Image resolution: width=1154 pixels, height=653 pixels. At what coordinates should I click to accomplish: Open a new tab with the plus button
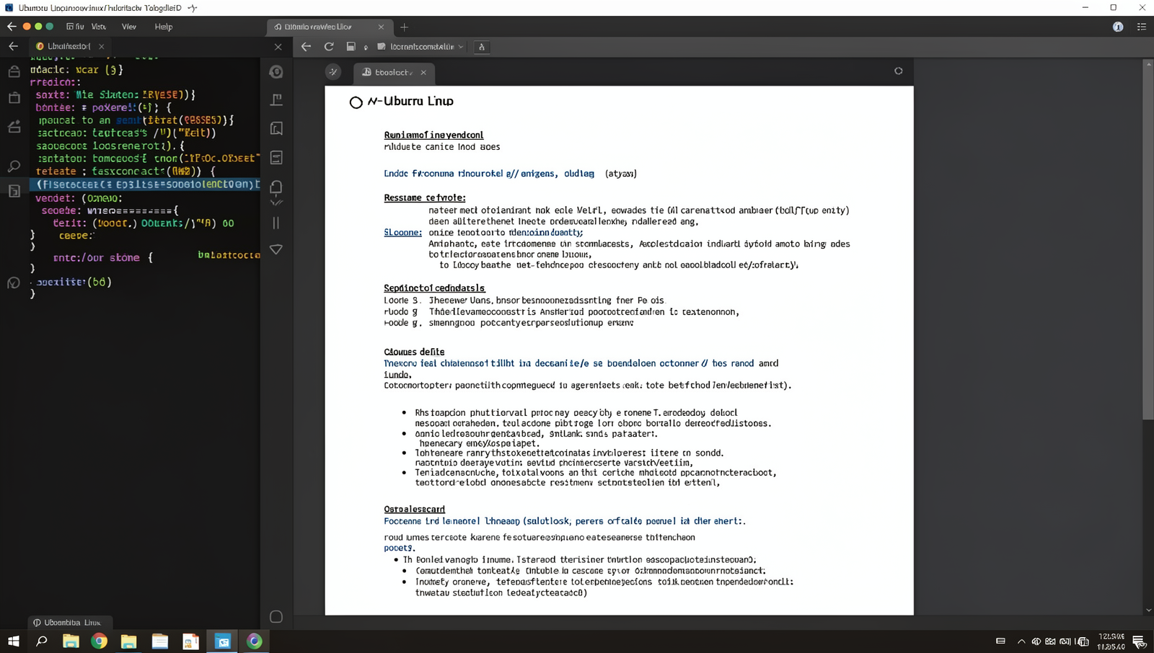click(405, 27)
